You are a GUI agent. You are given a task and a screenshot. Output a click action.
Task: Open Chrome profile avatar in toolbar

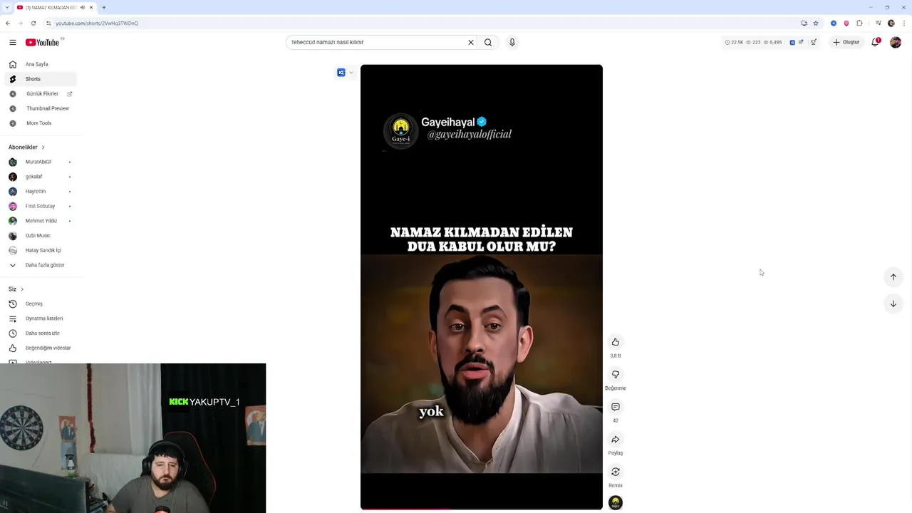coord(891,23)
